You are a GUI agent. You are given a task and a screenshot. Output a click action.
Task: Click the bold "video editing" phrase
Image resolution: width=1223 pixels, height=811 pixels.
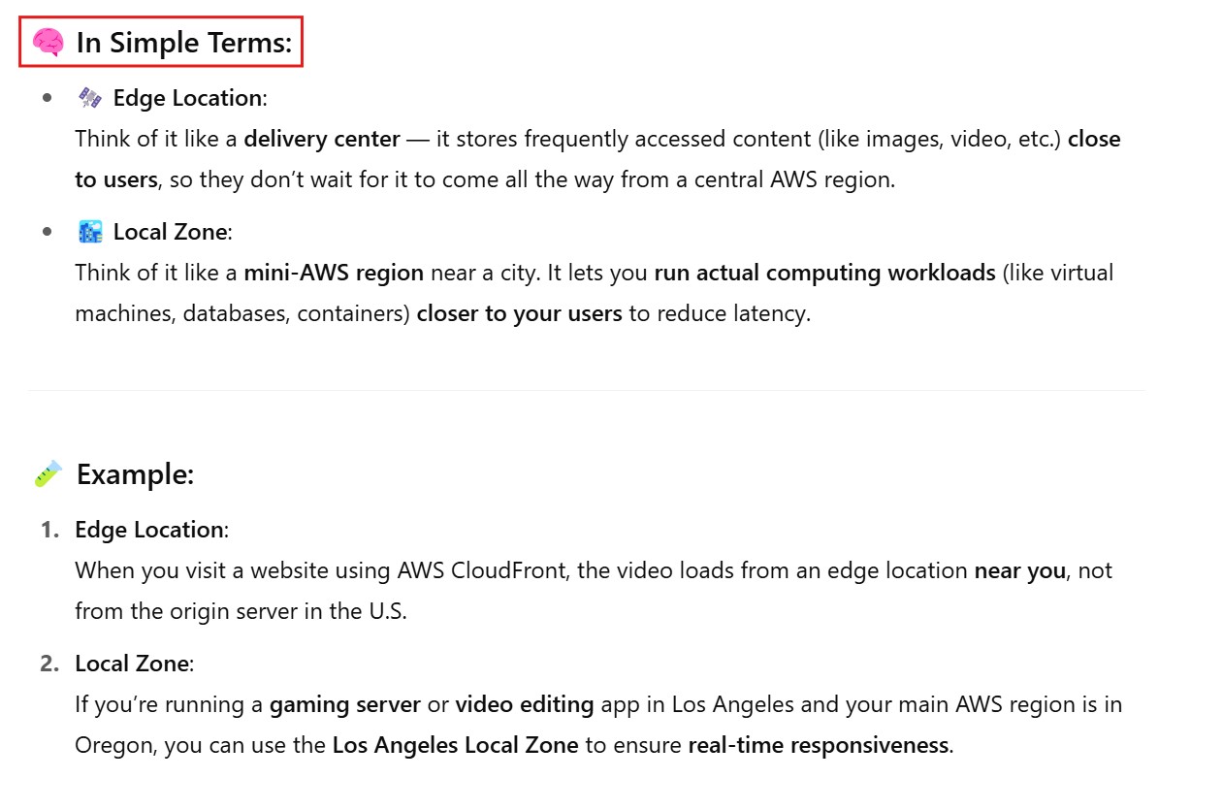(x=525, y=704)
